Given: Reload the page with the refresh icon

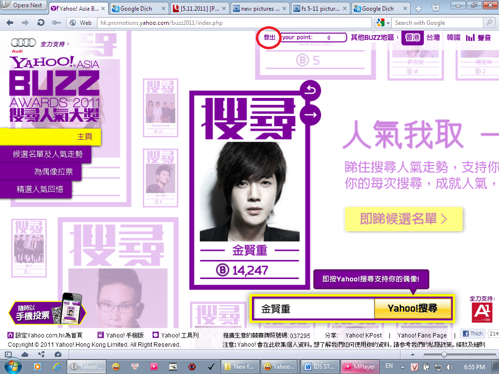Looking at the screenshot, I should [41, 22].
